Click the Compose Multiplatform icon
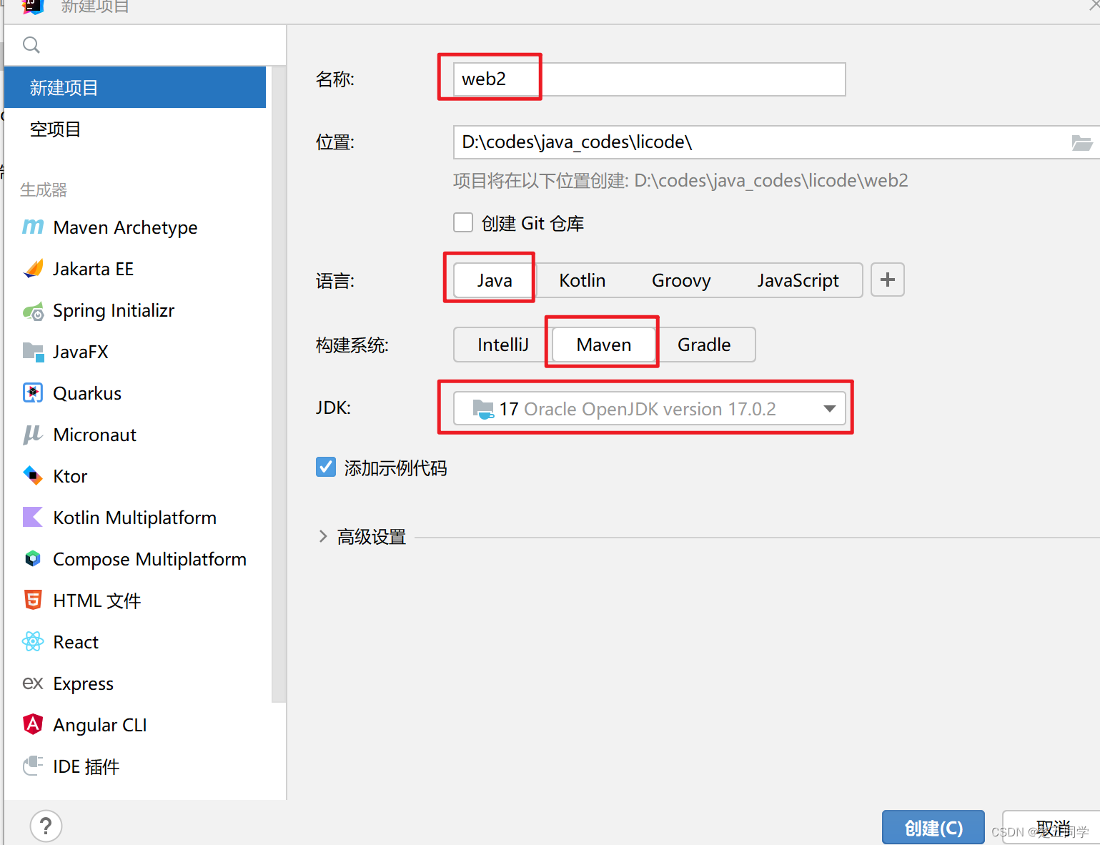The height and width of the screenshot is (845, 1100). tap(33, 559)
